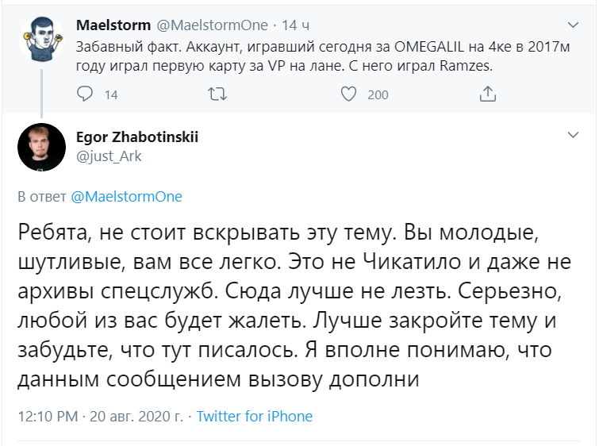Viewport: 599px width, 446px height.
Task: Open Egor Zhabotinskii's profile picture
Action: pyautogui.click(x=40, y=147)
